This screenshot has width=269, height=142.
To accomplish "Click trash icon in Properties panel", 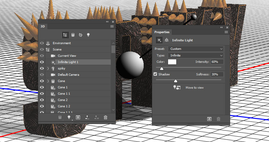I will [218, 119].
